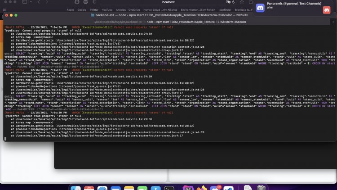This screenshot has width=337, height=190.
Task: Click the Safari address bar showing localhost
Action: [168, 2]
